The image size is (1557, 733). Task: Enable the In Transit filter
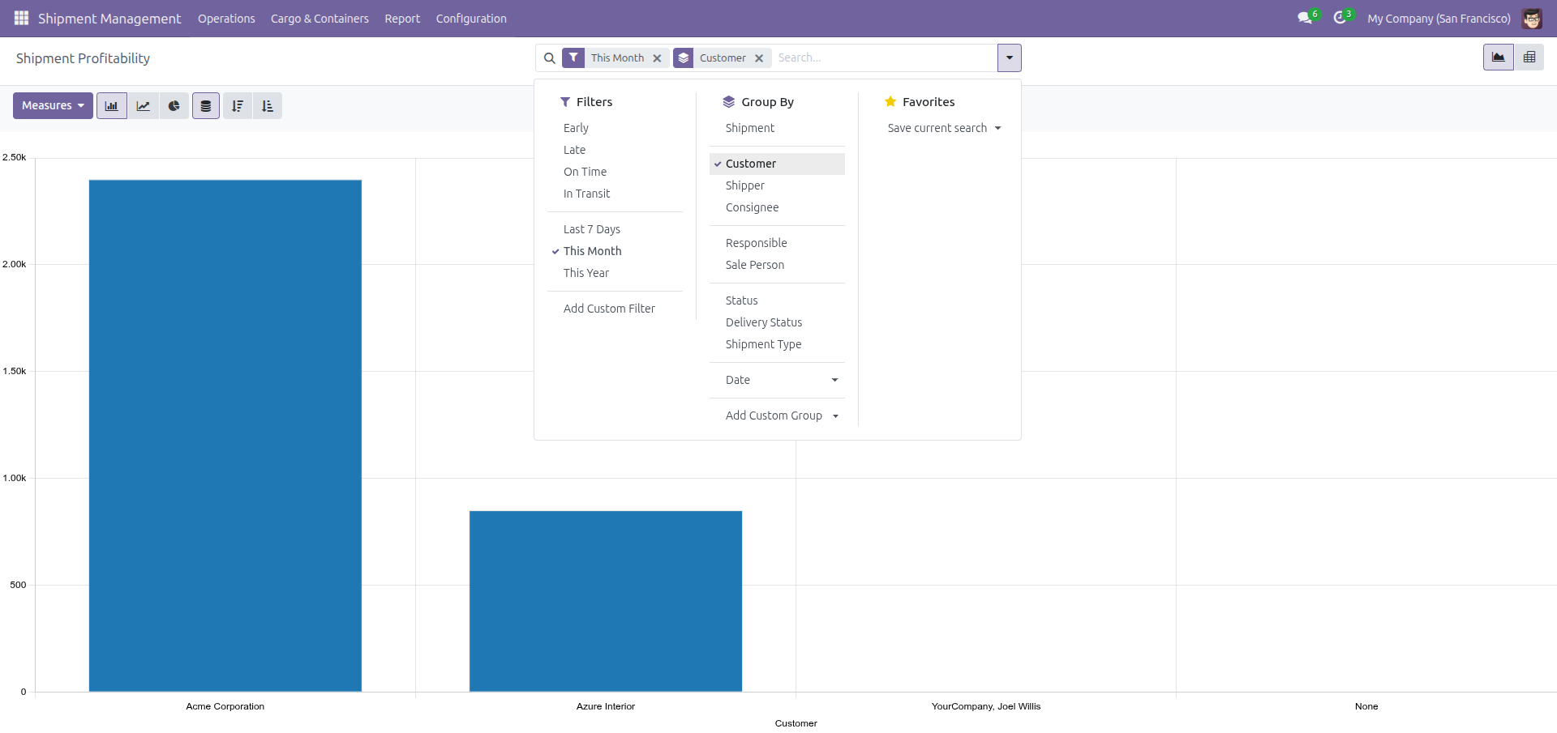coord(615,194)
